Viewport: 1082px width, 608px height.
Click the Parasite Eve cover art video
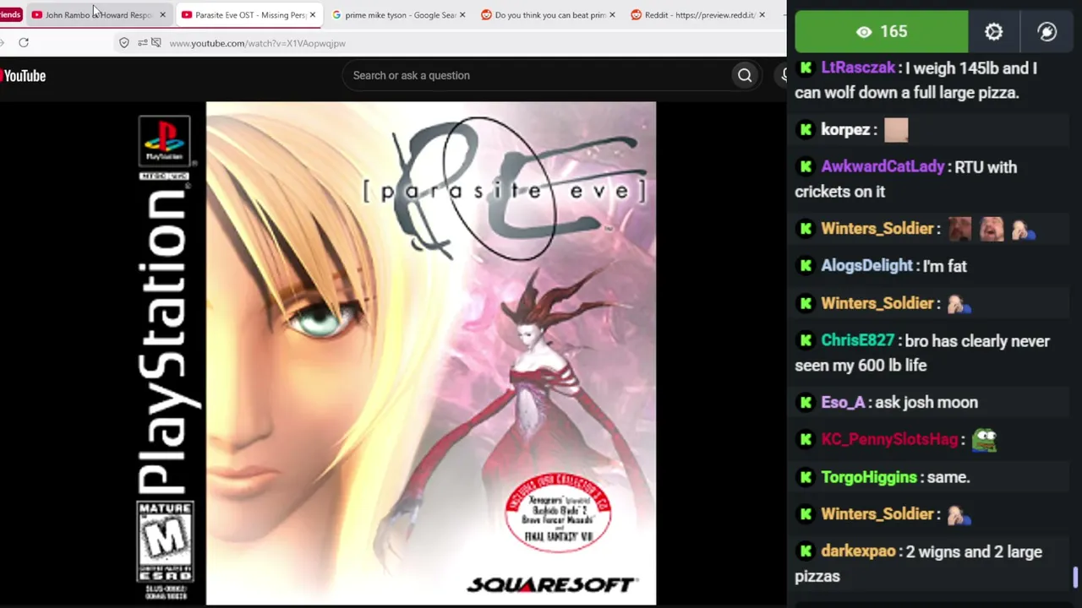pyautogui.click(x=431, y=353)
